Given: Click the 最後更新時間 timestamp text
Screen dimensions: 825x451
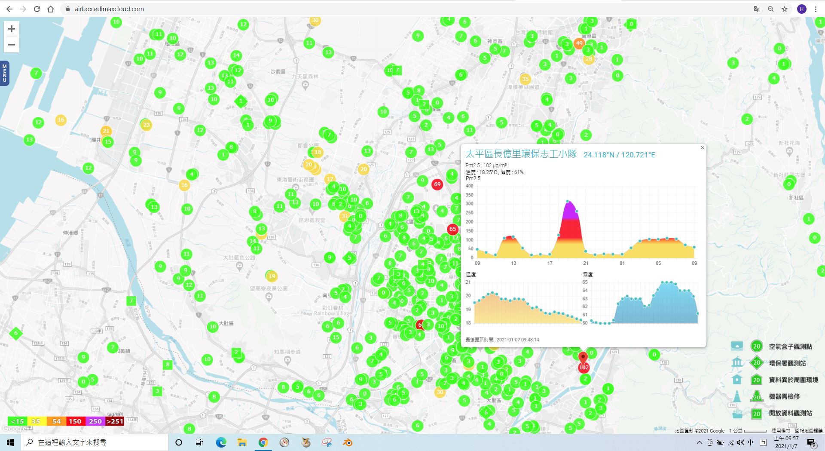Looking at the screenshot, I should [x=502, y=340].
